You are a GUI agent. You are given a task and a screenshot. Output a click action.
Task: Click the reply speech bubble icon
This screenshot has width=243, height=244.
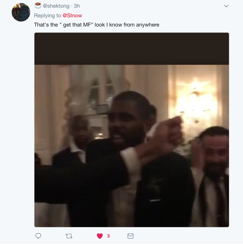tap(38, 236)
